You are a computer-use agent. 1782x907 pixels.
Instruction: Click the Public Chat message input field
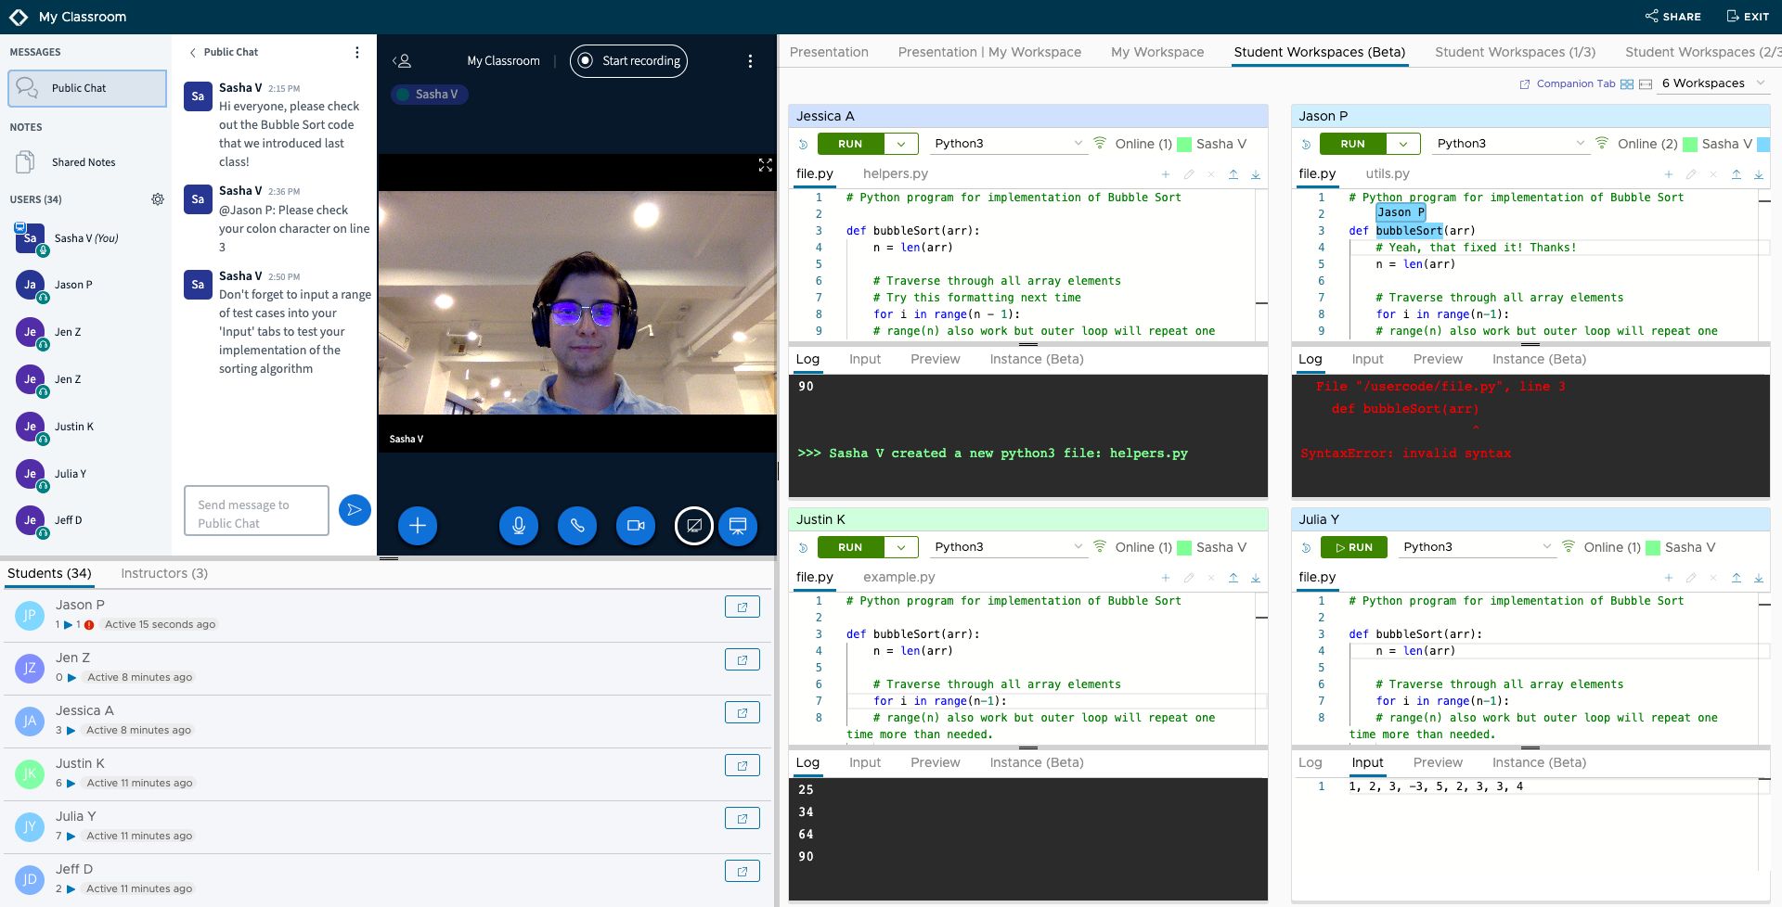[256, 510]
